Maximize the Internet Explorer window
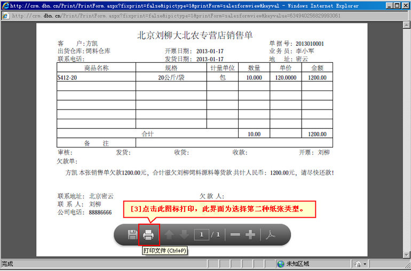This screenshot has width=411, height=271. coord(396,5)
